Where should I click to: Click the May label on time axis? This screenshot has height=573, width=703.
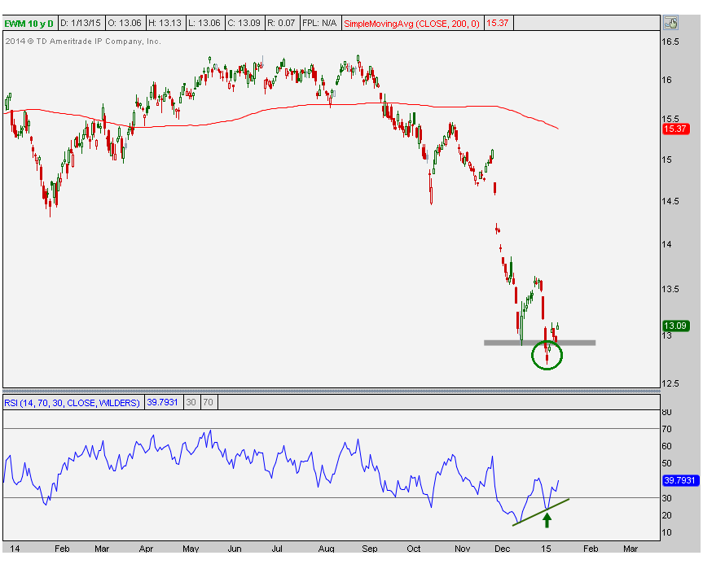(x=191, y=549)
